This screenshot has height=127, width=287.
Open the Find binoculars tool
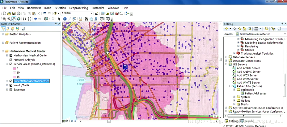tap(87, 19)
